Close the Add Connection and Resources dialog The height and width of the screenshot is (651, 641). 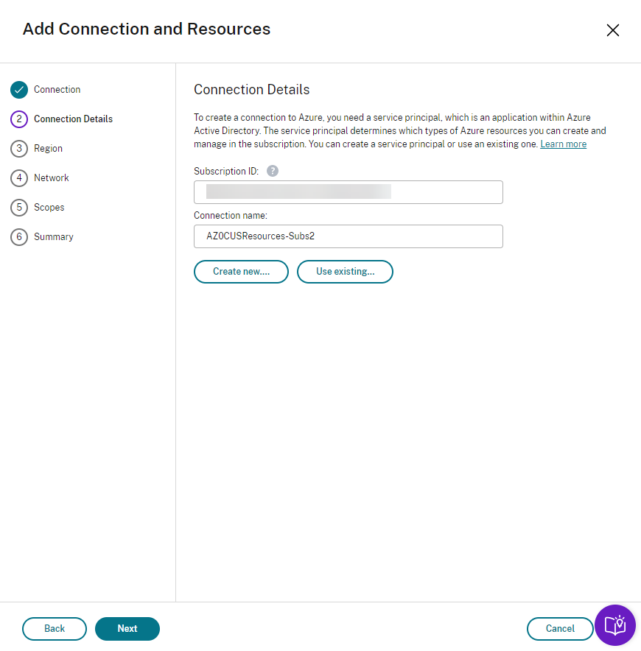(612, 30)
